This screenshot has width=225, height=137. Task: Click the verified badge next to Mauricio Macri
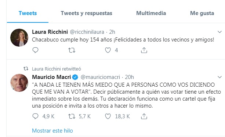[75, 77]
